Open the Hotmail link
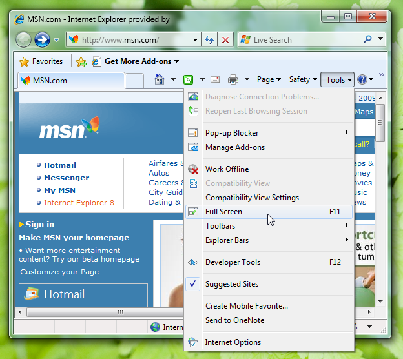 (x=60, y=165)
